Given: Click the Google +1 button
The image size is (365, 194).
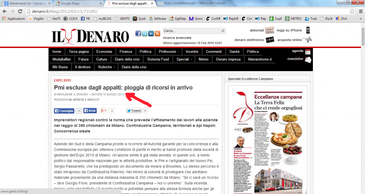Looking at the screenshot, I should [x=103, y=111].
